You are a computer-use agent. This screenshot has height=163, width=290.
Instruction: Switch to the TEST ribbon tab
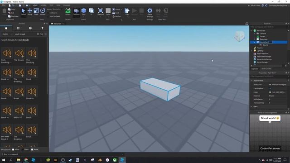click(51, 5)
